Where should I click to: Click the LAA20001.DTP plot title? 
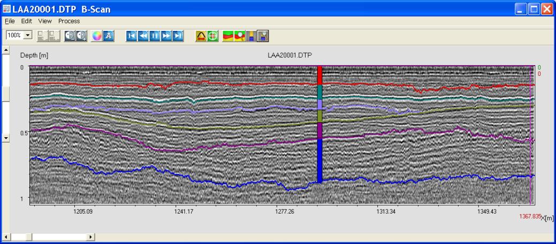pos(290,55)
